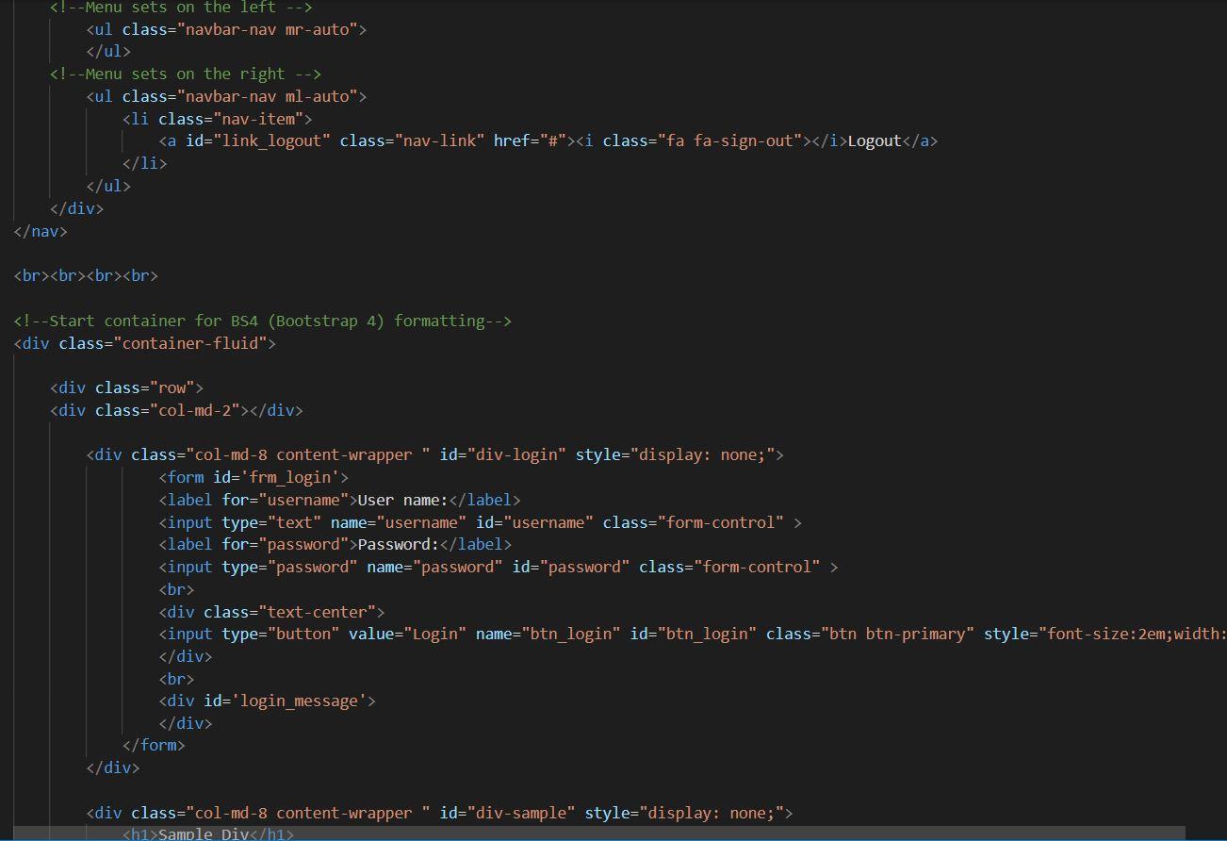Click the Logout link text in the code

875,140
